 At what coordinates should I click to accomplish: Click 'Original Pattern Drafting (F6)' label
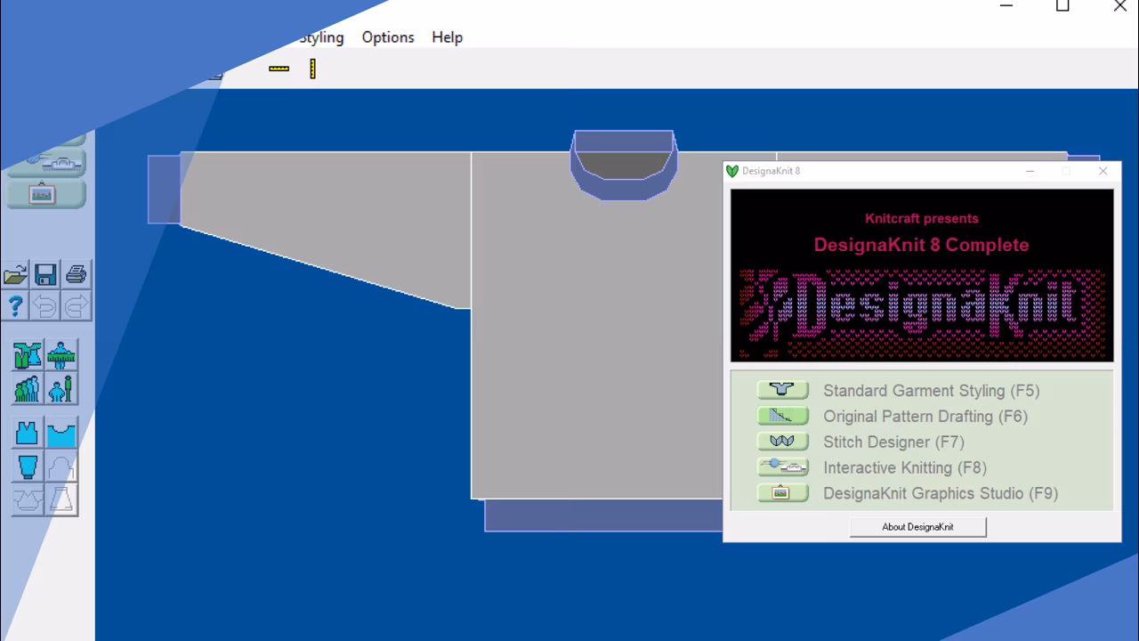925,416
